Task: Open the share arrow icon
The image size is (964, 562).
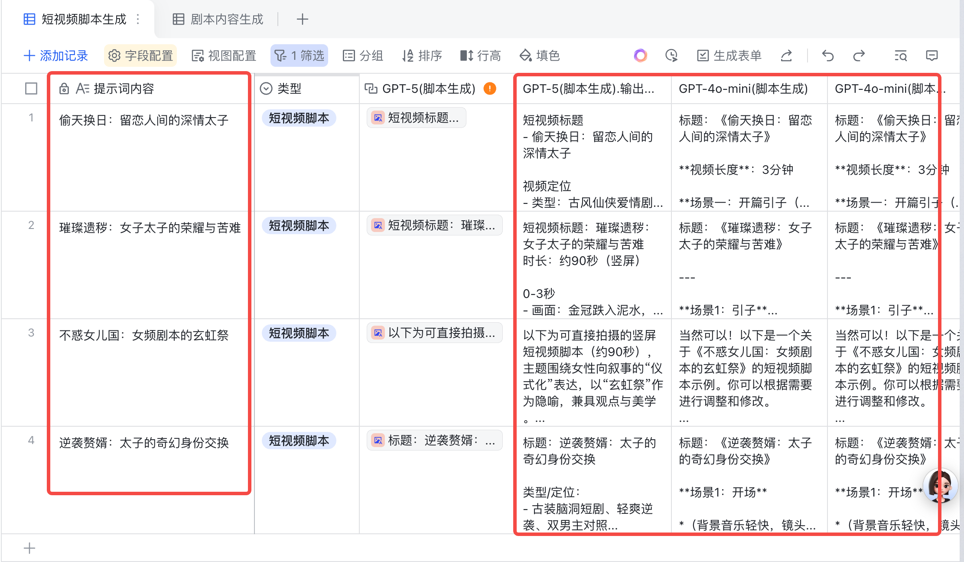Action: (x=786, y=56)
